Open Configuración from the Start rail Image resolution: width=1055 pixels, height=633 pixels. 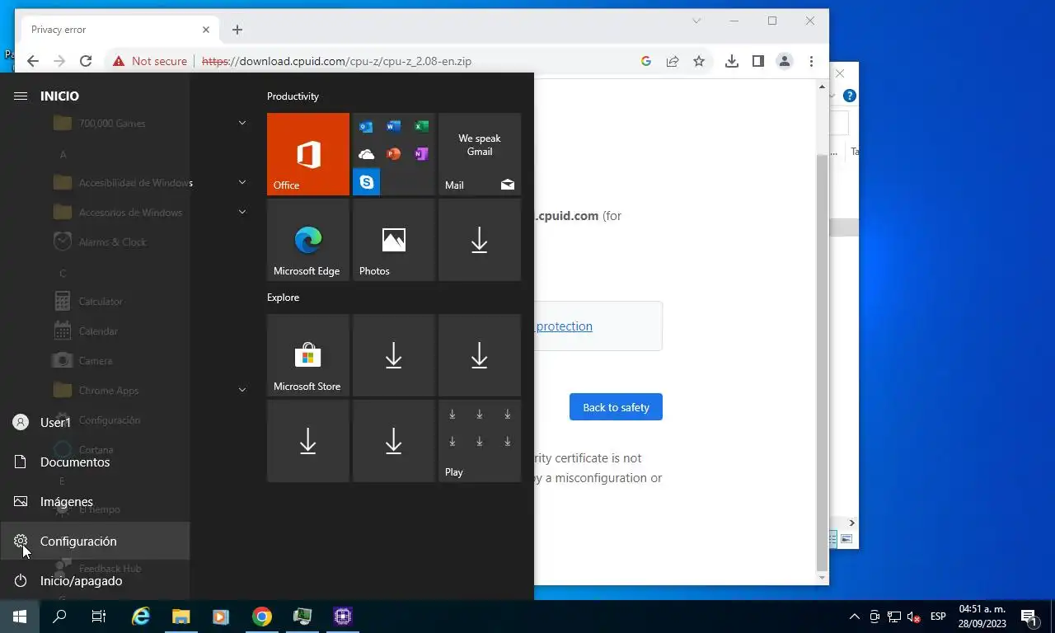tap(95, 541)
